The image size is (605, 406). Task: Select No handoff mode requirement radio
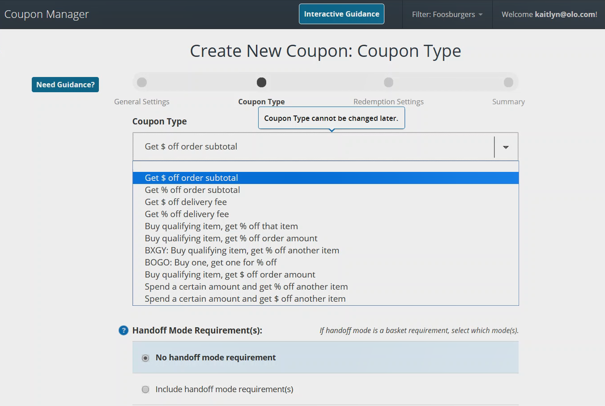145,358
